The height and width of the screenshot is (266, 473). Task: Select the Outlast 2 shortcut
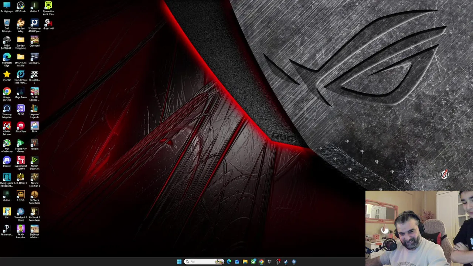click(34, 7)
